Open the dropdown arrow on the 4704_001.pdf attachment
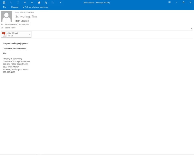Image resolution: width=194 pixels, height=155 pixels. pyautogui.click(x=29, y=34)
